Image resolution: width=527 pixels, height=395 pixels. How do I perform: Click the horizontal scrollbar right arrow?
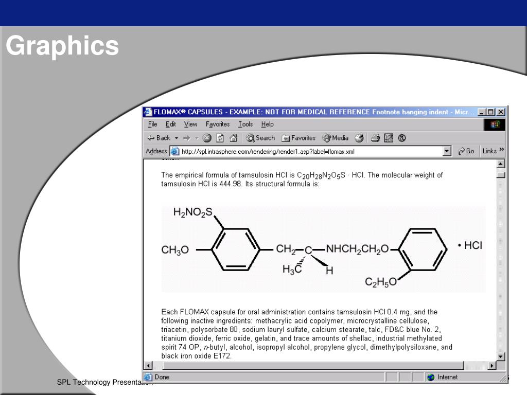492,366
